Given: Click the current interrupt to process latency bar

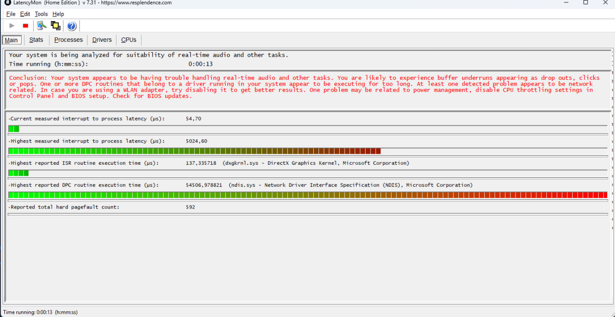Looking at the screenshot, I should click(308, 129).
